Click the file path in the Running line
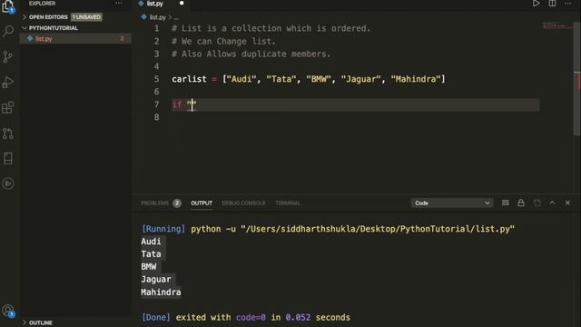The height and width of the screenshot is (327, 581). pos(378,229)
